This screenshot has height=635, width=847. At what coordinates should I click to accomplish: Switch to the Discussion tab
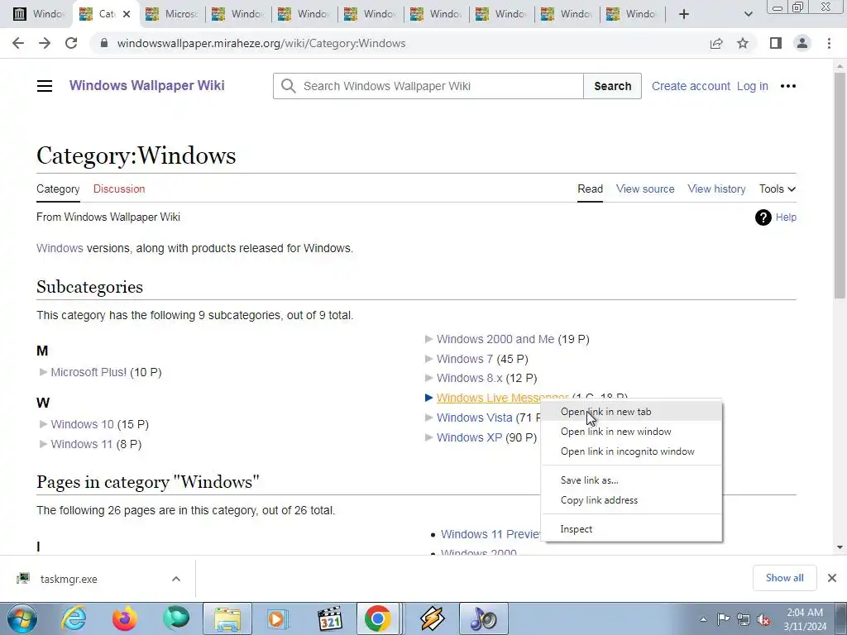(x=119, y=189)
